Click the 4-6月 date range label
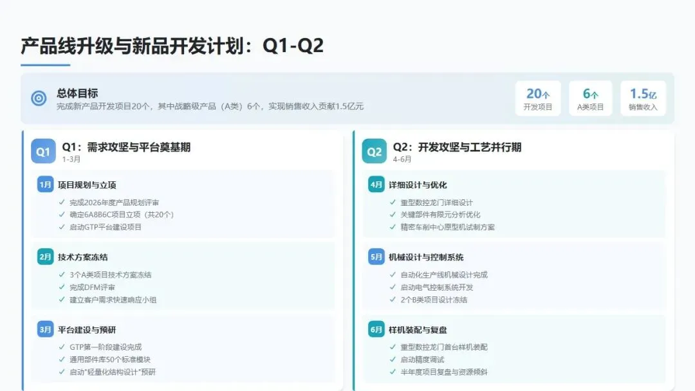The width and height of the screenshot is (695, 391). [x=402, y=159]
